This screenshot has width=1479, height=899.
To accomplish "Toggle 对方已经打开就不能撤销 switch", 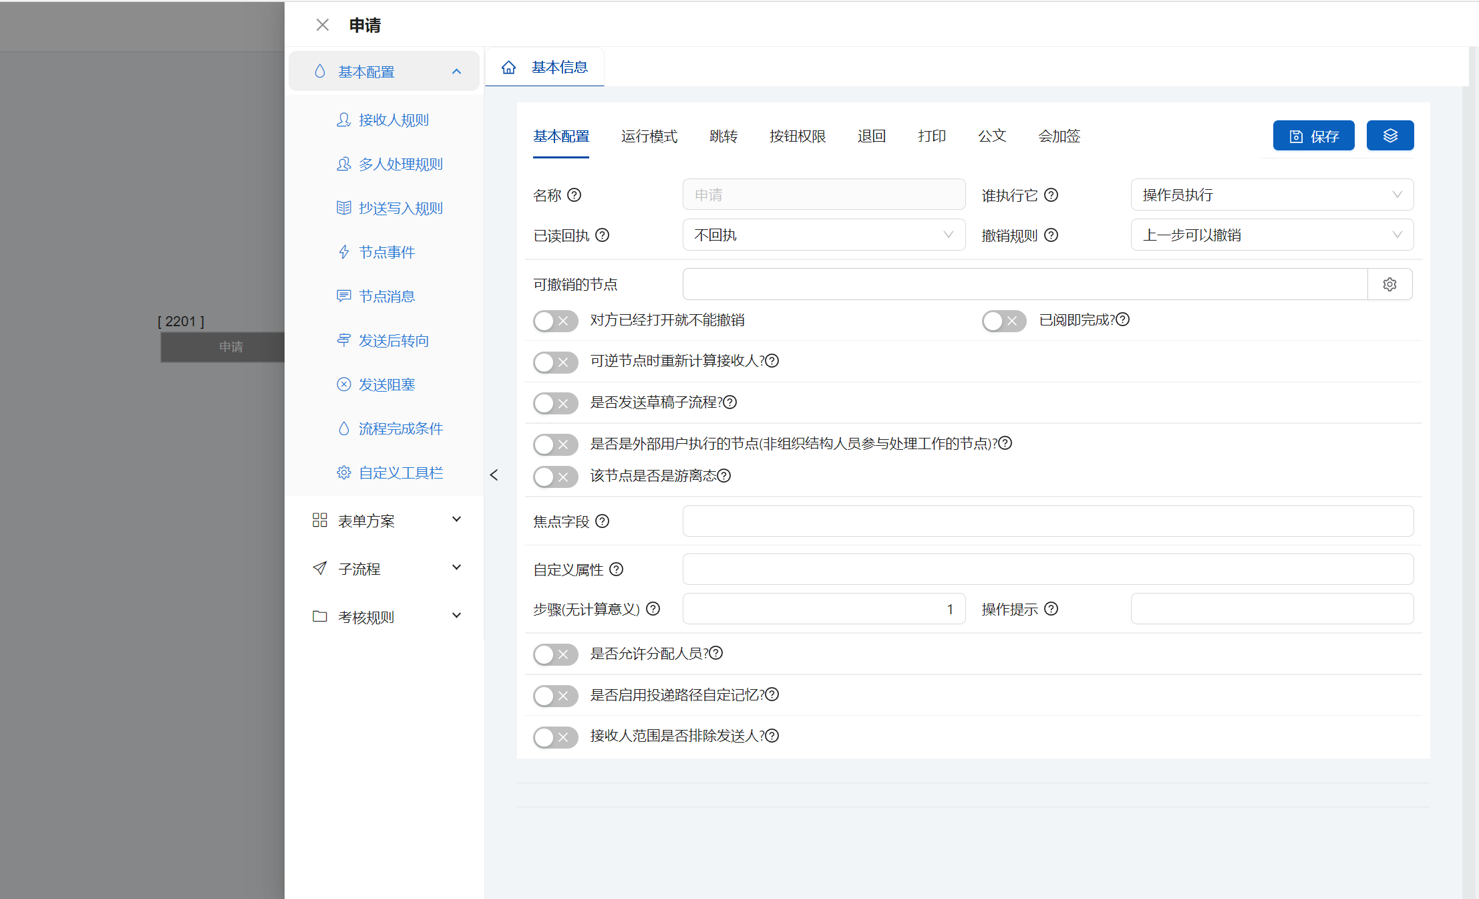I will click(555, 321).
